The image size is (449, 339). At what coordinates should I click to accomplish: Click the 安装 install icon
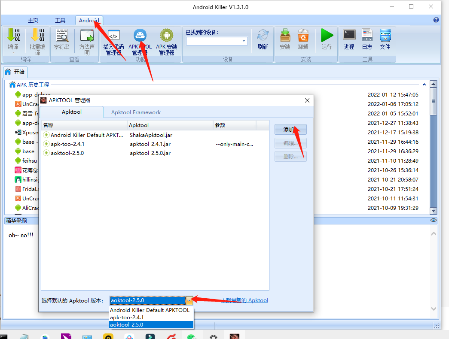point(285,36)
